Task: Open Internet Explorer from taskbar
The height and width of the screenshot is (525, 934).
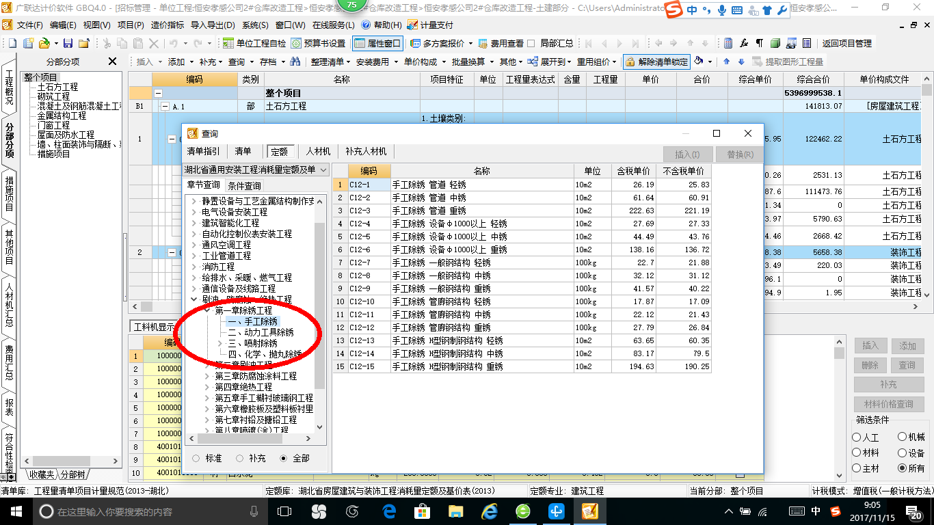Action: point(489,511)
